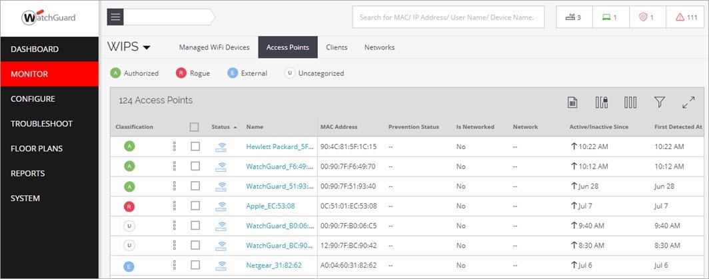Switch to Managed WiFi Devices tab

coord(215,47)
